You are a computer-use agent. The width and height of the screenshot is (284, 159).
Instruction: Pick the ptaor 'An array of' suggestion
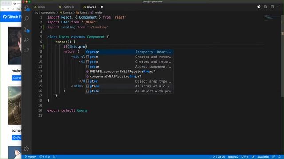point(129,86)
